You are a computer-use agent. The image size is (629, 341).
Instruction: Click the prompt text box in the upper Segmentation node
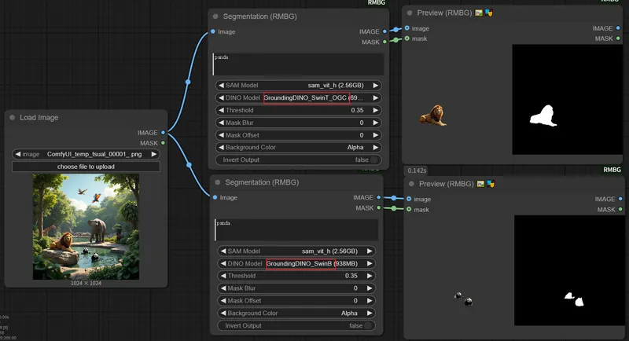tap(297, 64)
